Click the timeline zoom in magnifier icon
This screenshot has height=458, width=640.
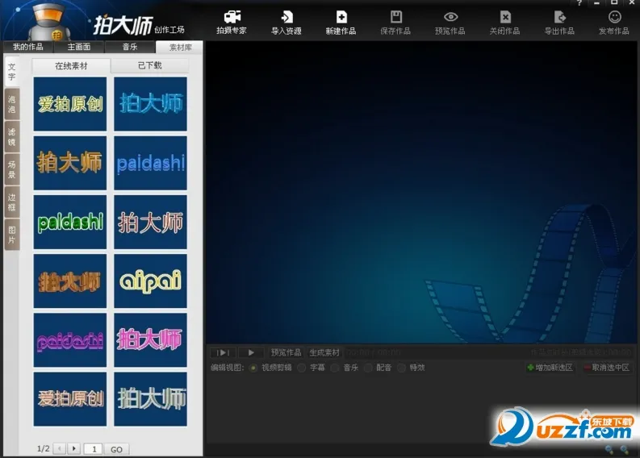[x=624, y=450]
